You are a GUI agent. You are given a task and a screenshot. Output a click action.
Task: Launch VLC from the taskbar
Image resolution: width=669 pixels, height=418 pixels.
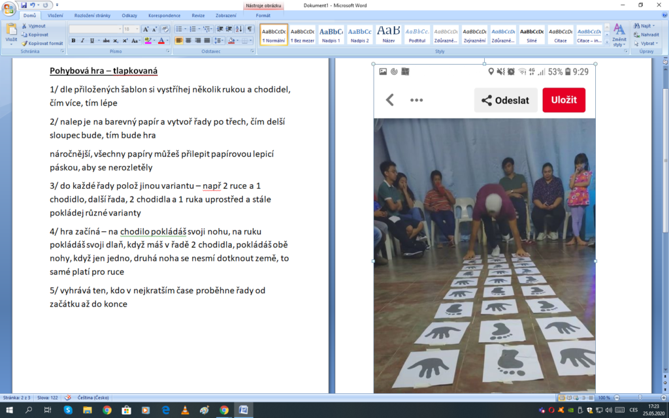(185, 410)
